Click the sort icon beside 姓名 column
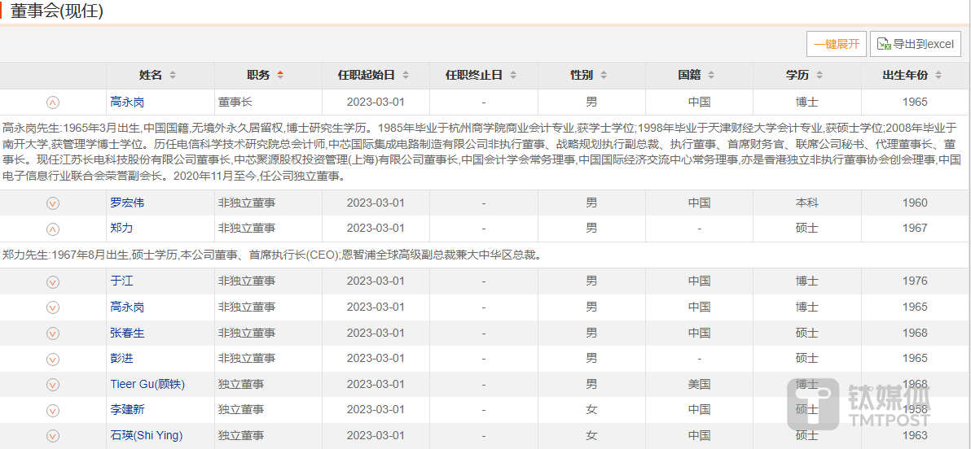The width and height of the screenshot is (971, 449). (x=173, y=76)
